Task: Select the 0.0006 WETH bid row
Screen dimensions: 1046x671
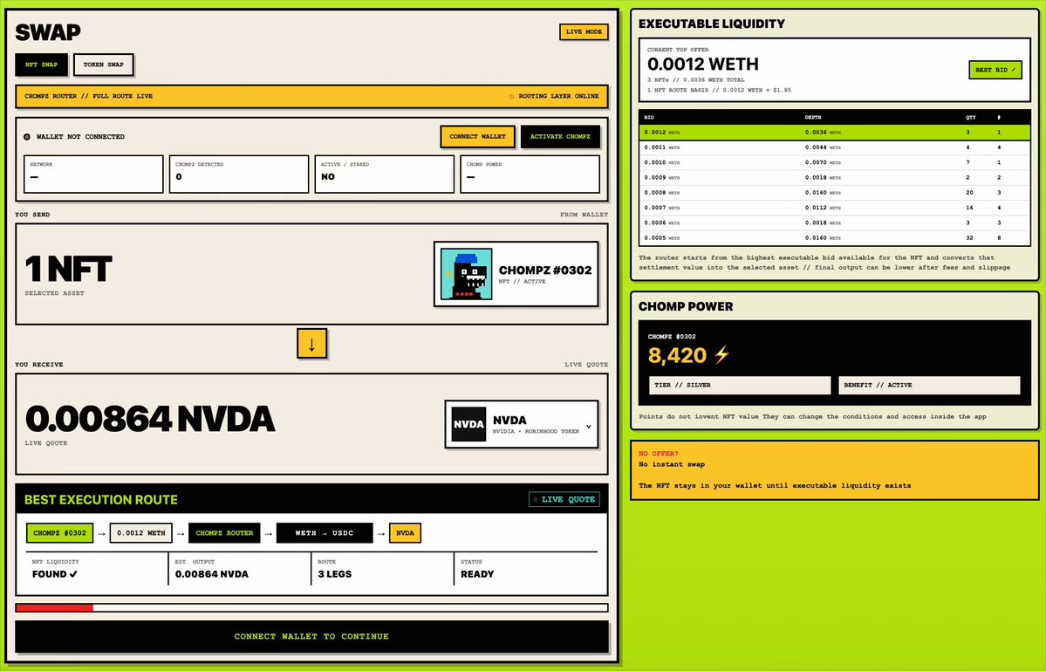Action: pyautogui.click(x=835, y=223)
